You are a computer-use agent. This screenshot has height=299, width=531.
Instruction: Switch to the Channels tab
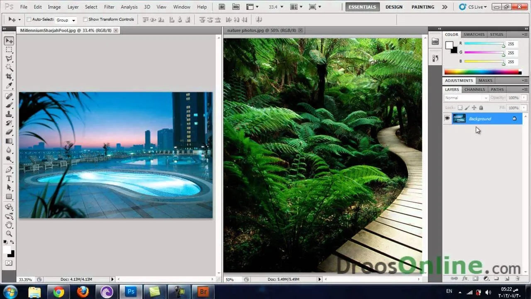click(475, 89)
